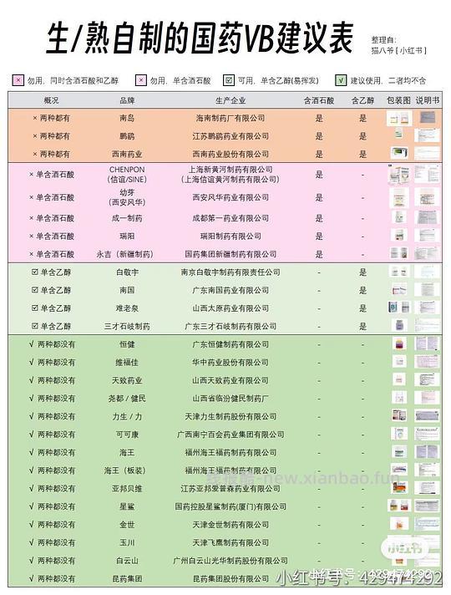Image resolution: width=451 pixels, height=595 pixels.
Task: Click the CHENPON (信谊/SINE) brand cell
Action: tap(127, 175)
